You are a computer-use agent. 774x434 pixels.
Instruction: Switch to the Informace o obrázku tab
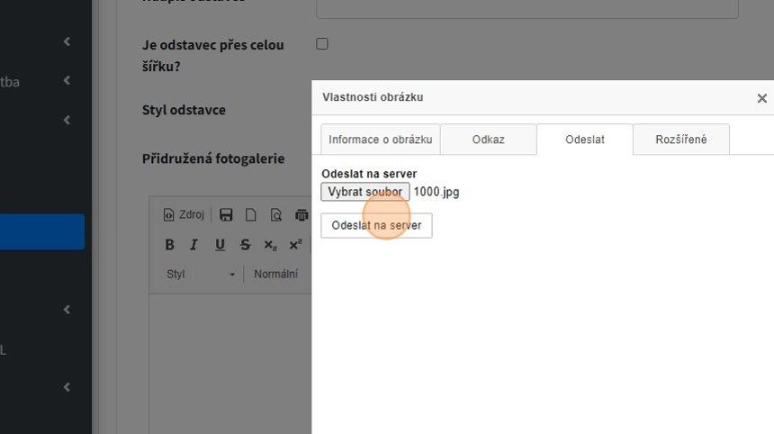[380, 140]
